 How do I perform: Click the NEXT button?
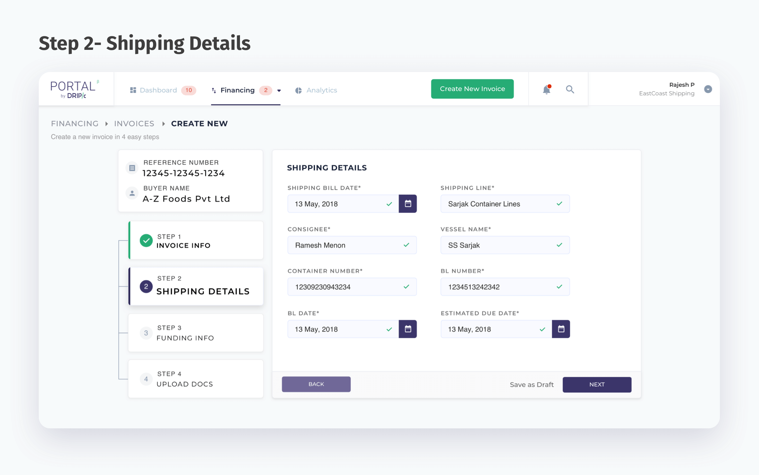[597, 384]
